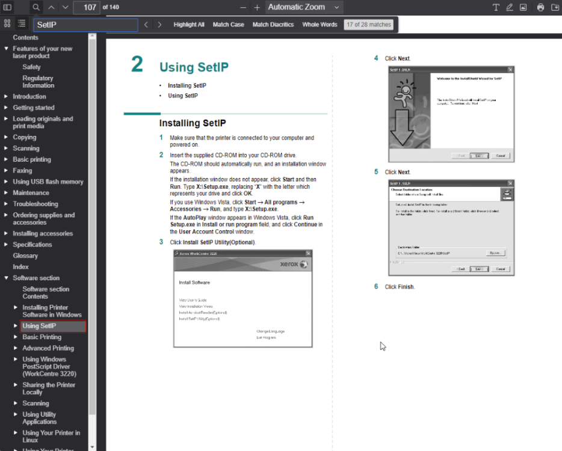Toggle the sidebar panel icon
Viewport: 562px width, 451px height.
(7, 7)
